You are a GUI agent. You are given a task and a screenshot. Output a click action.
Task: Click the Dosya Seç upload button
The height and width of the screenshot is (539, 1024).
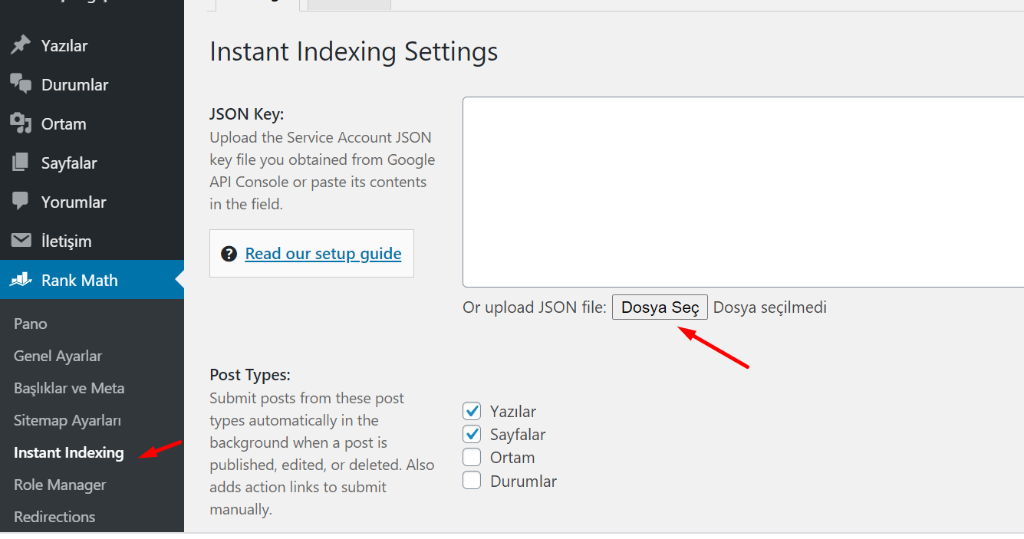click(x=660, y=307)
